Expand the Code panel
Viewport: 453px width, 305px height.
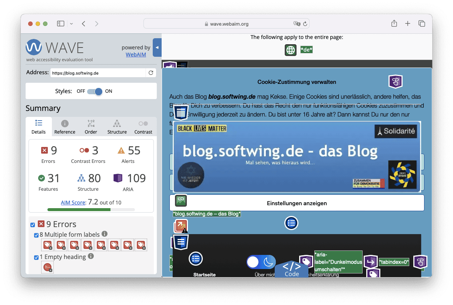point(292,269)
